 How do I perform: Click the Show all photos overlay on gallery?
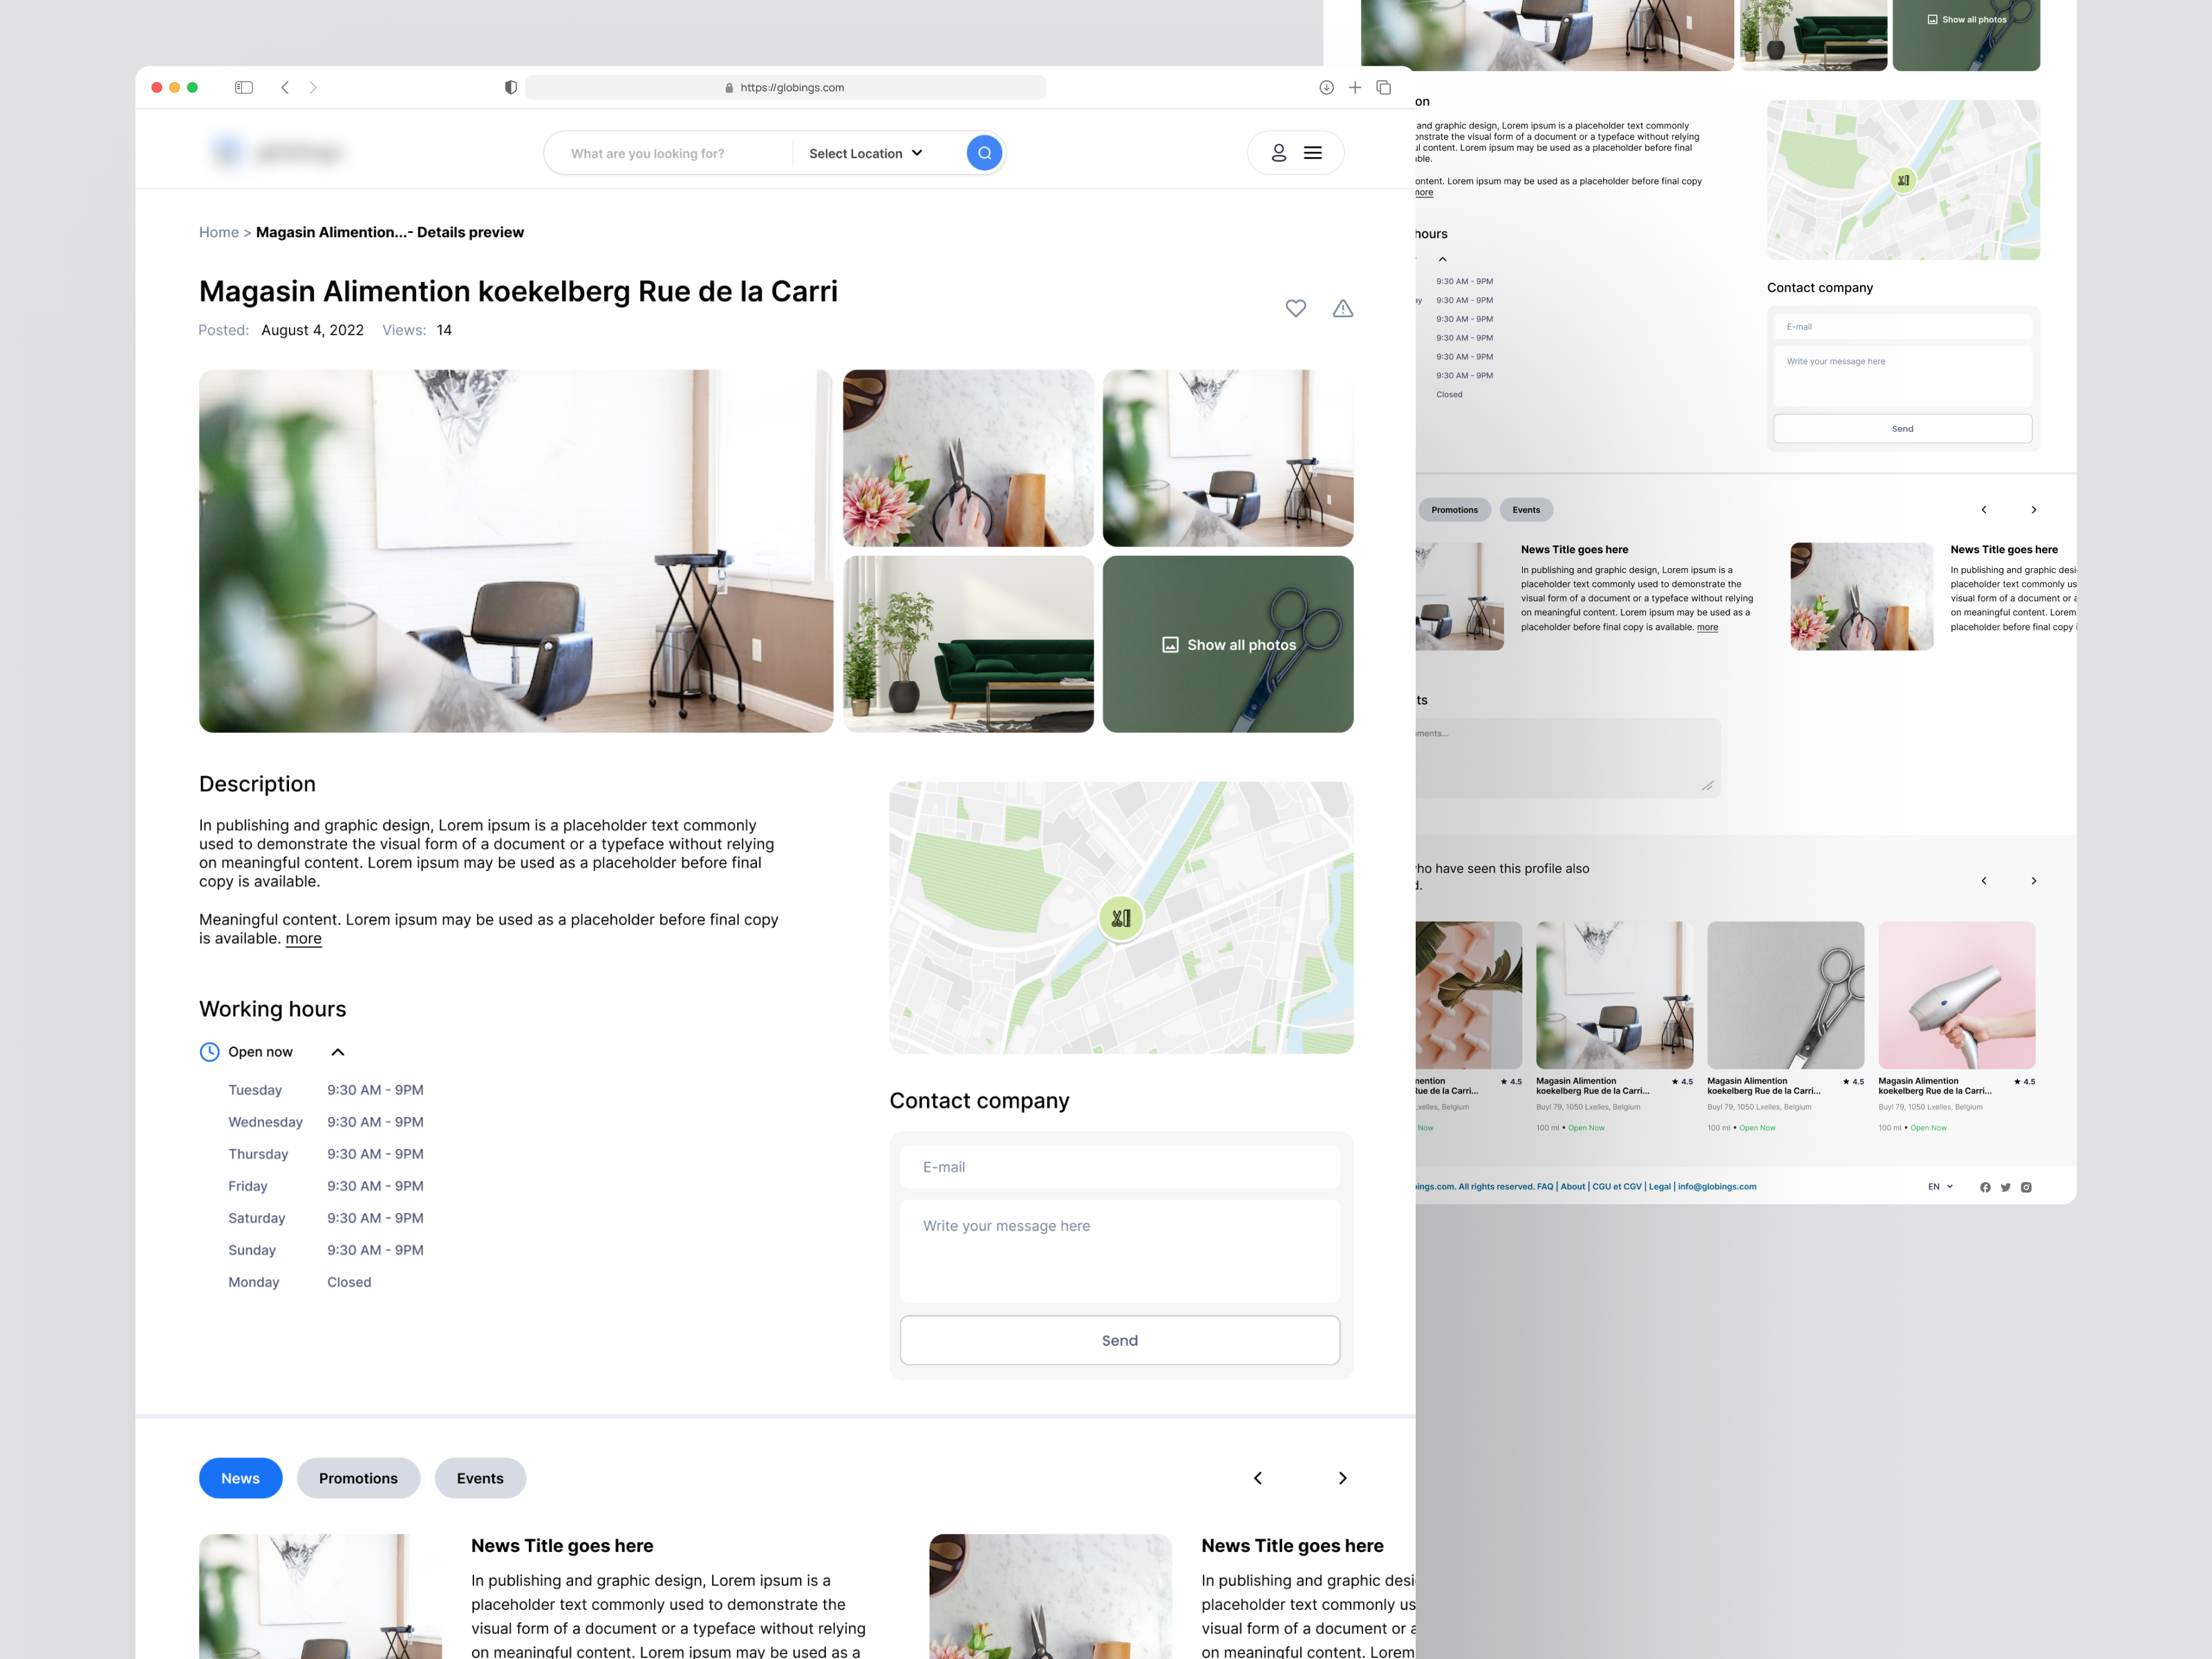click(1228, 645)
